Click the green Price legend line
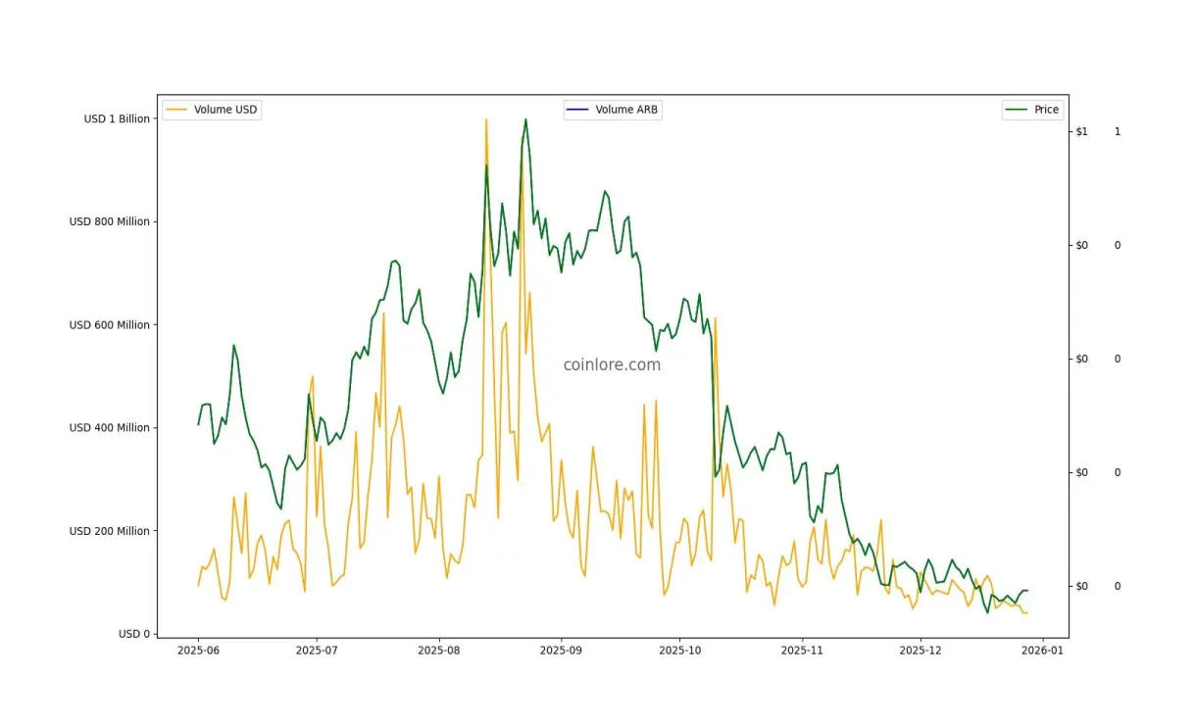Image resolution: width=1196 pixels, height=725 pixels. 1017,110
